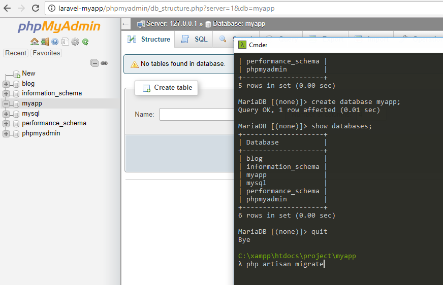The height and width of the screenshot is (285, 443).
Task: Open the Structure tab
Action: (x=149, y=39)
